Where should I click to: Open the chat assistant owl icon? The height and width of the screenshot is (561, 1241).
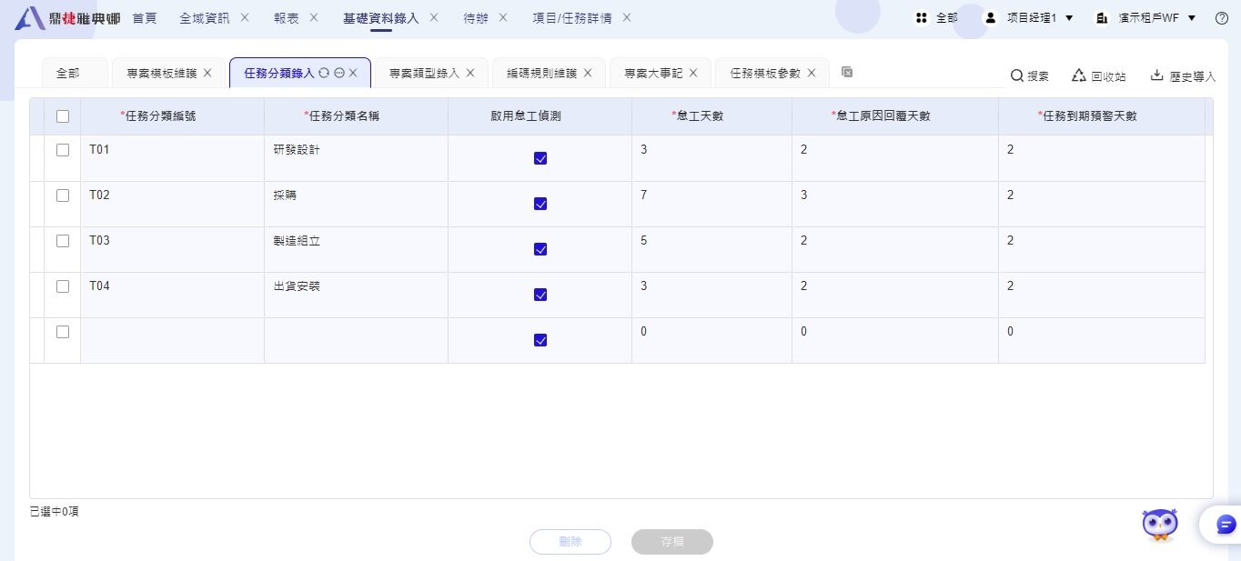[x=1160, y=524]
